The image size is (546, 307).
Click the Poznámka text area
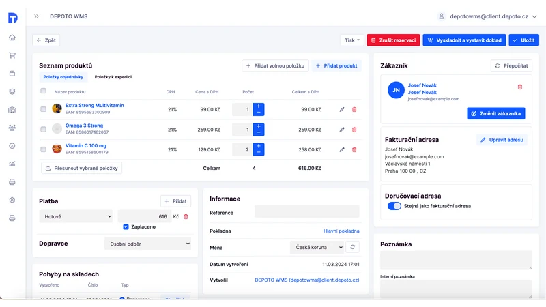456,260
